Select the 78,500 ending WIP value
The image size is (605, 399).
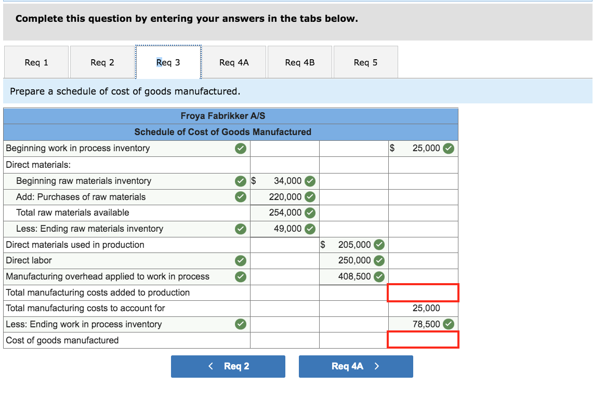(x=426, y=324)
